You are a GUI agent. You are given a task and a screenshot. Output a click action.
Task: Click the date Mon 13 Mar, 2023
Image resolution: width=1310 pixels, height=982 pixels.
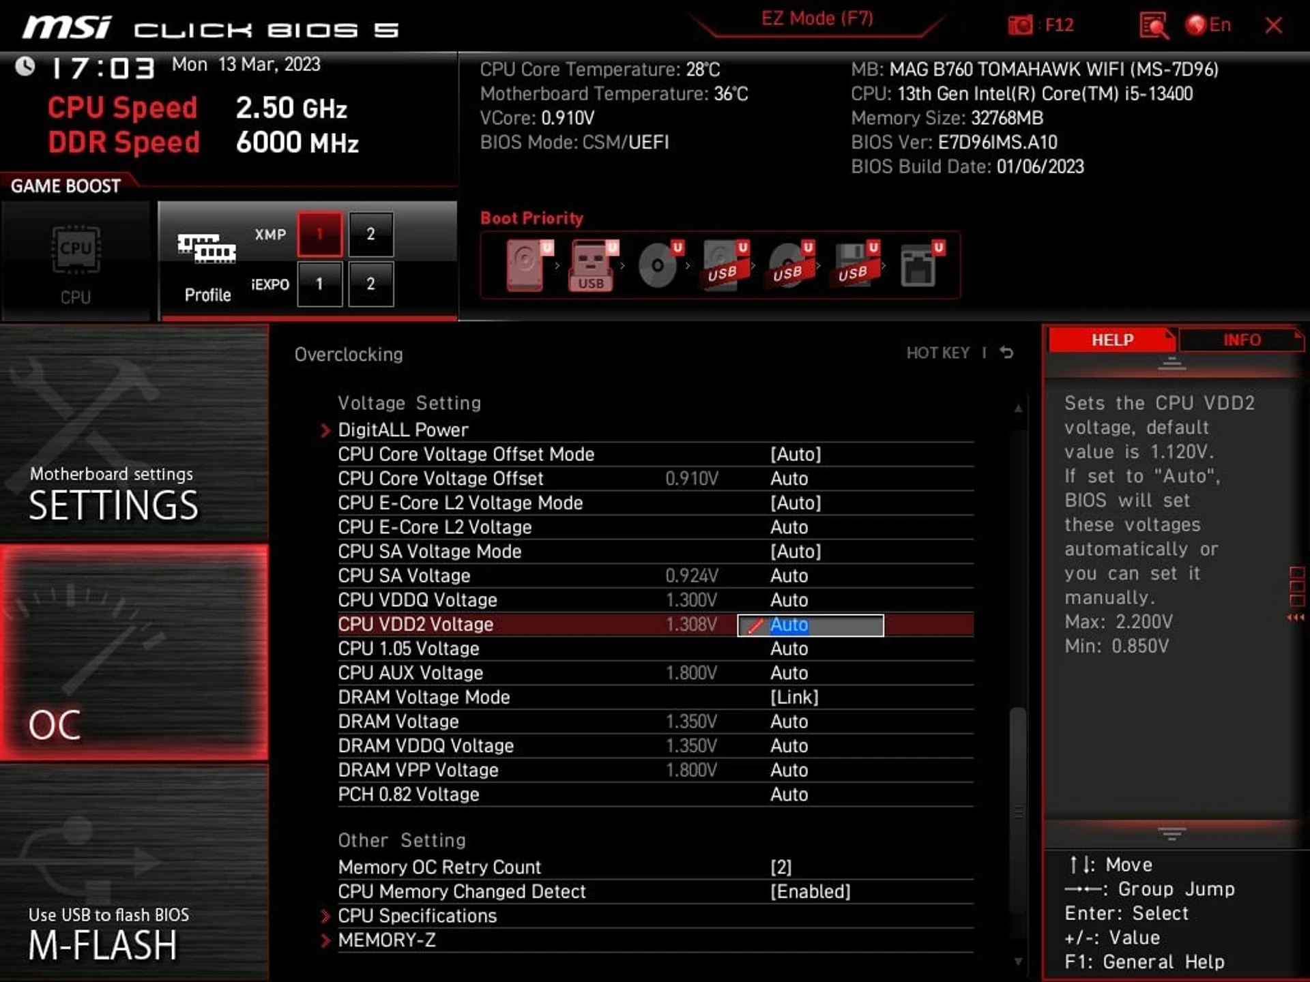coord(246,65)
